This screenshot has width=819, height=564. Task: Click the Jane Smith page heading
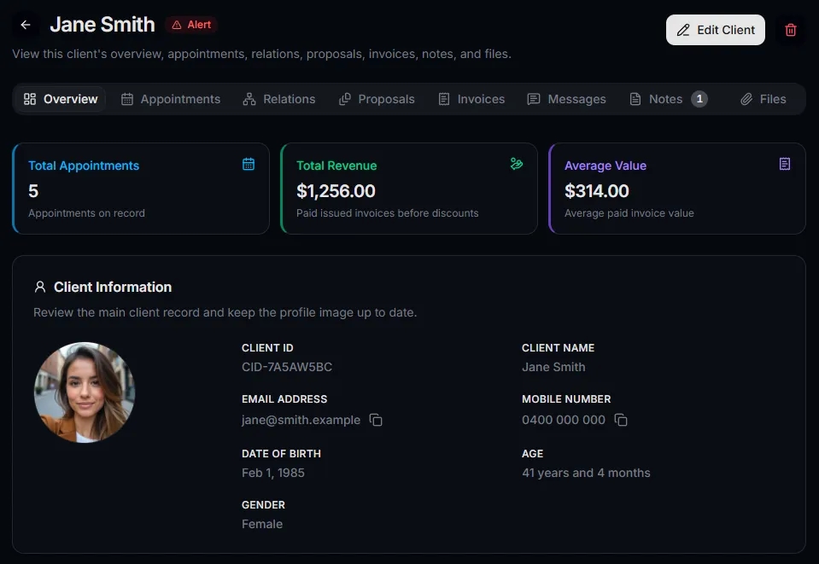click(102, 25)
